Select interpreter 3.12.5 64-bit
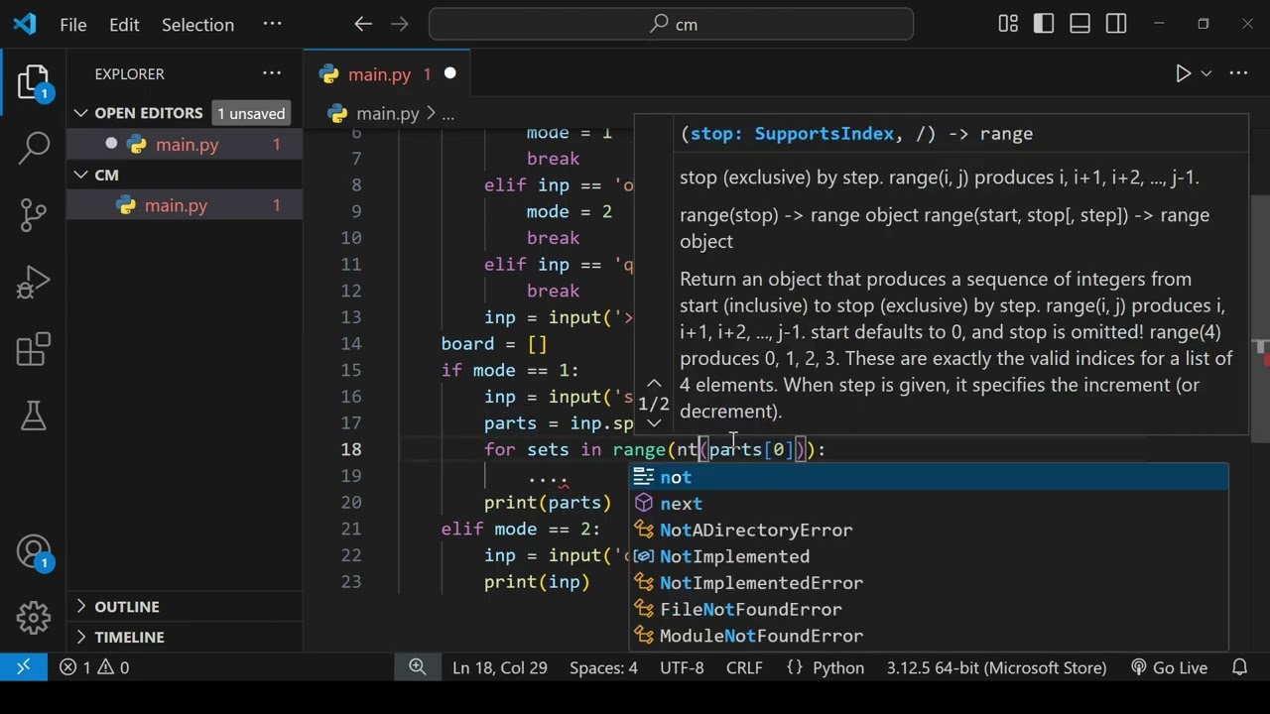Viewport: 1270px width, 714px height. click(x=996, y=667)
